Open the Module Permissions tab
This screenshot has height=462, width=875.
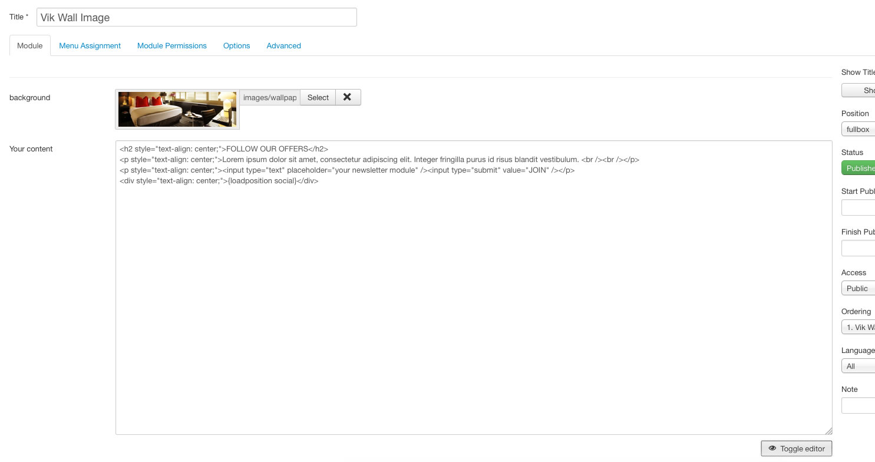tap(171, 45)
